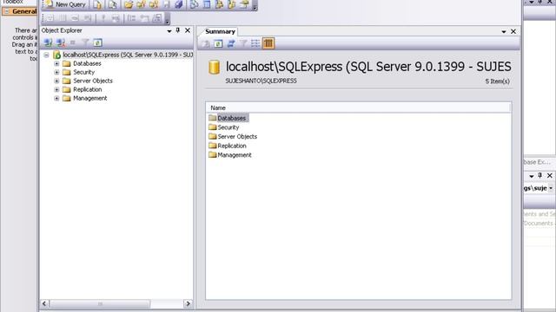This screenshot has height=312, width=556.
Task: Open the Properties Window toolbar icon
Action: 244,4
